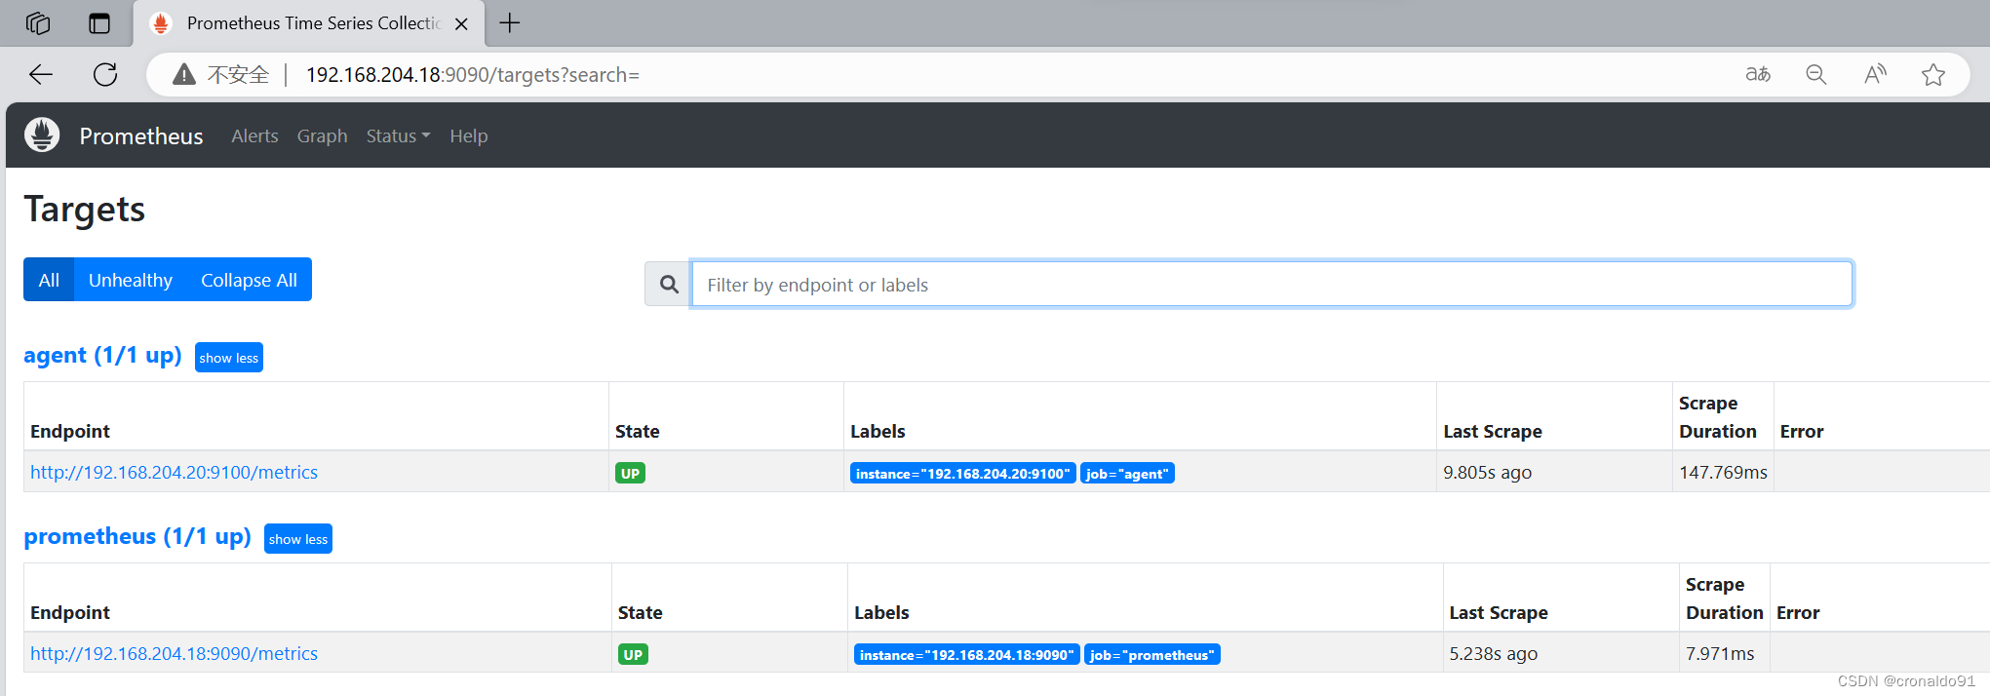Image resolution: width=1990 pixels, height=696 pixels.
Task: Click the Labels column header in prometheus table
Action: (x=881, y=612)
